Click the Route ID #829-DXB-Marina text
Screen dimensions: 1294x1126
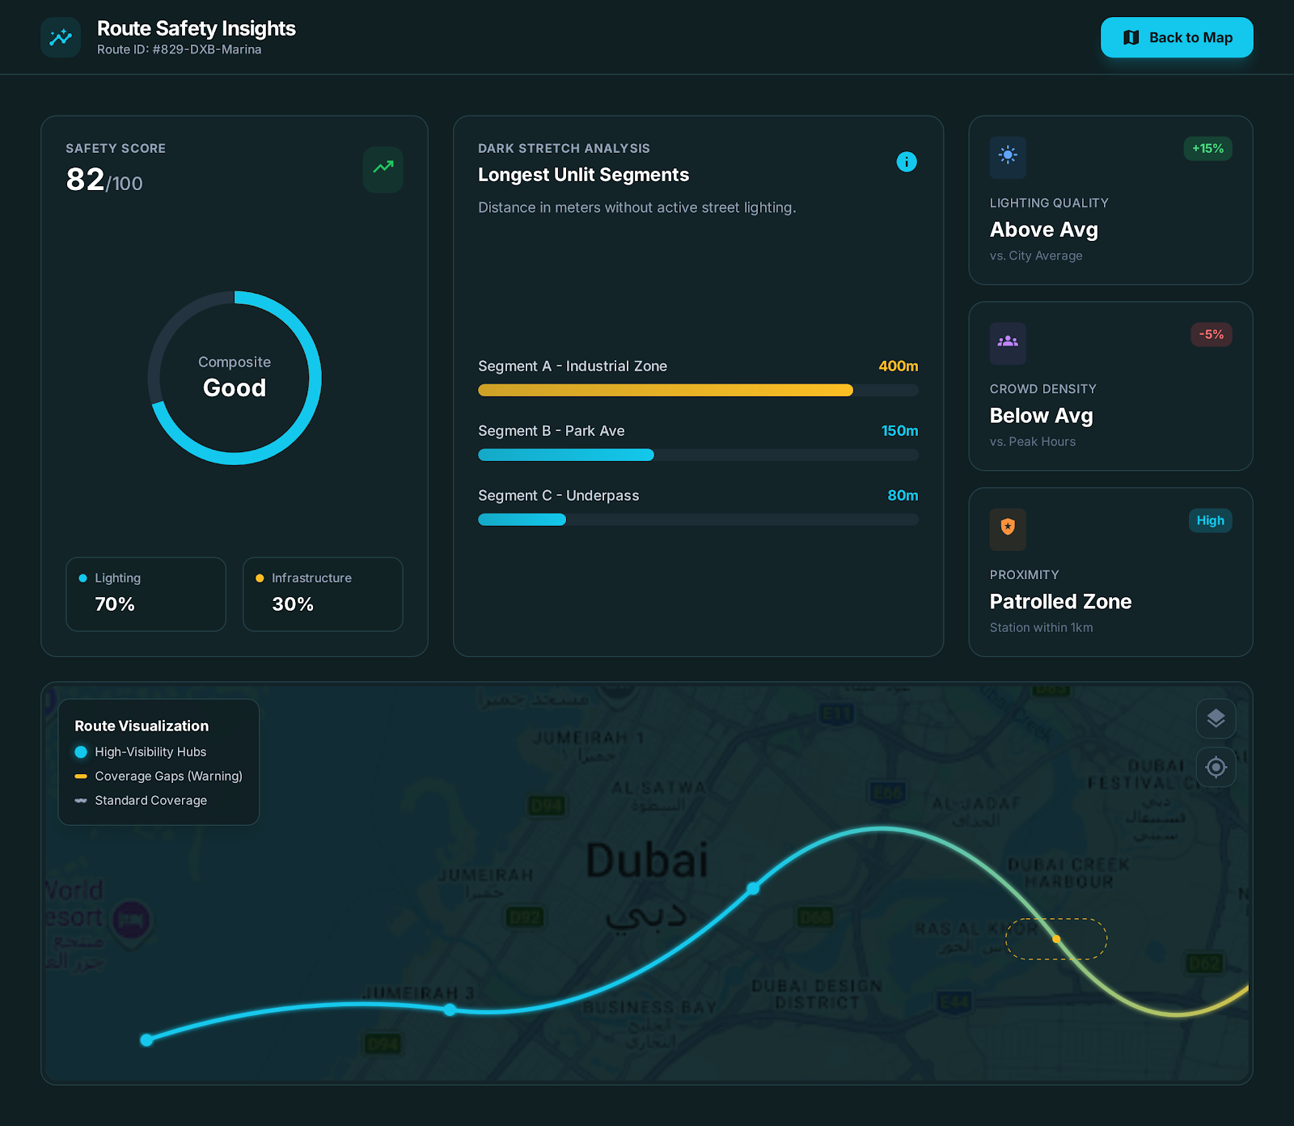(x=179, y=49)
